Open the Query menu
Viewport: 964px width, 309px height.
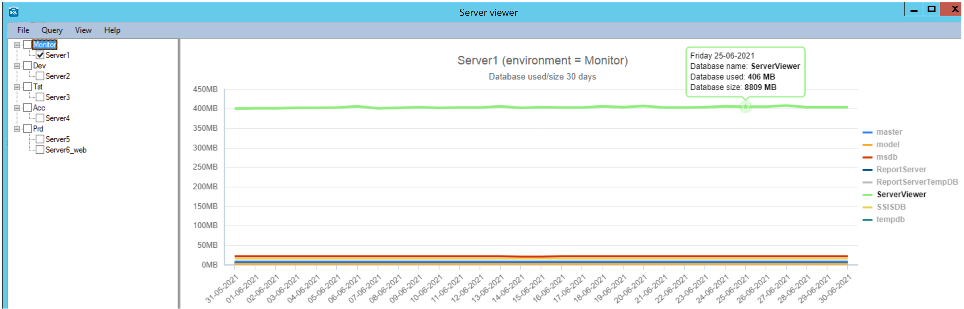pyautogui.click(x=52, y=30)
